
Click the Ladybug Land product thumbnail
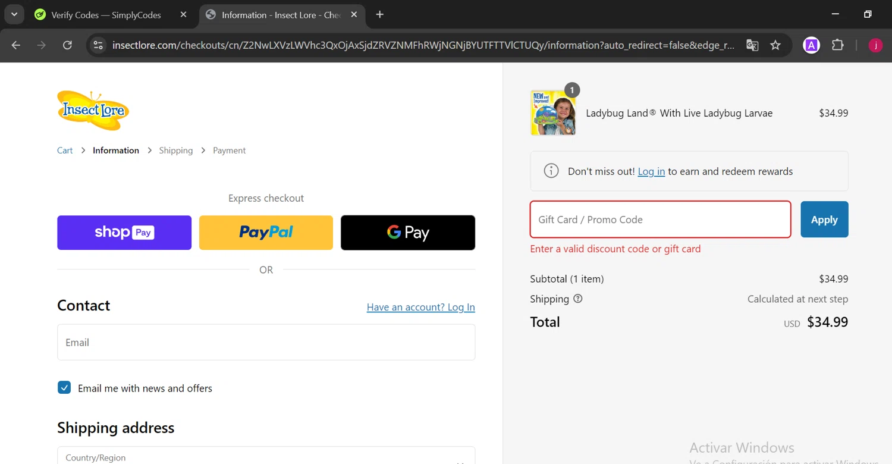(x=553, y=113)
